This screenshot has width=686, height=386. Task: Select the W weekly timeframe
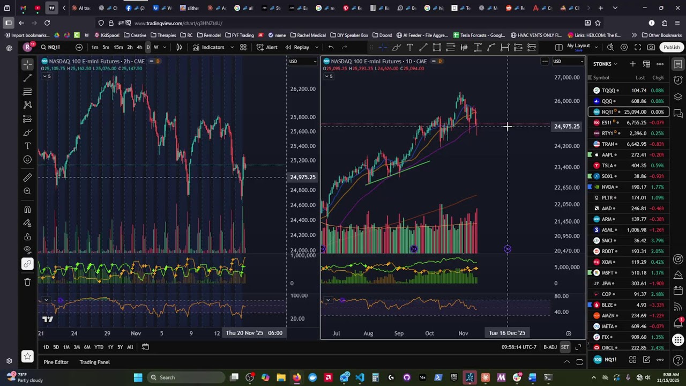click(x=156, y=47)
